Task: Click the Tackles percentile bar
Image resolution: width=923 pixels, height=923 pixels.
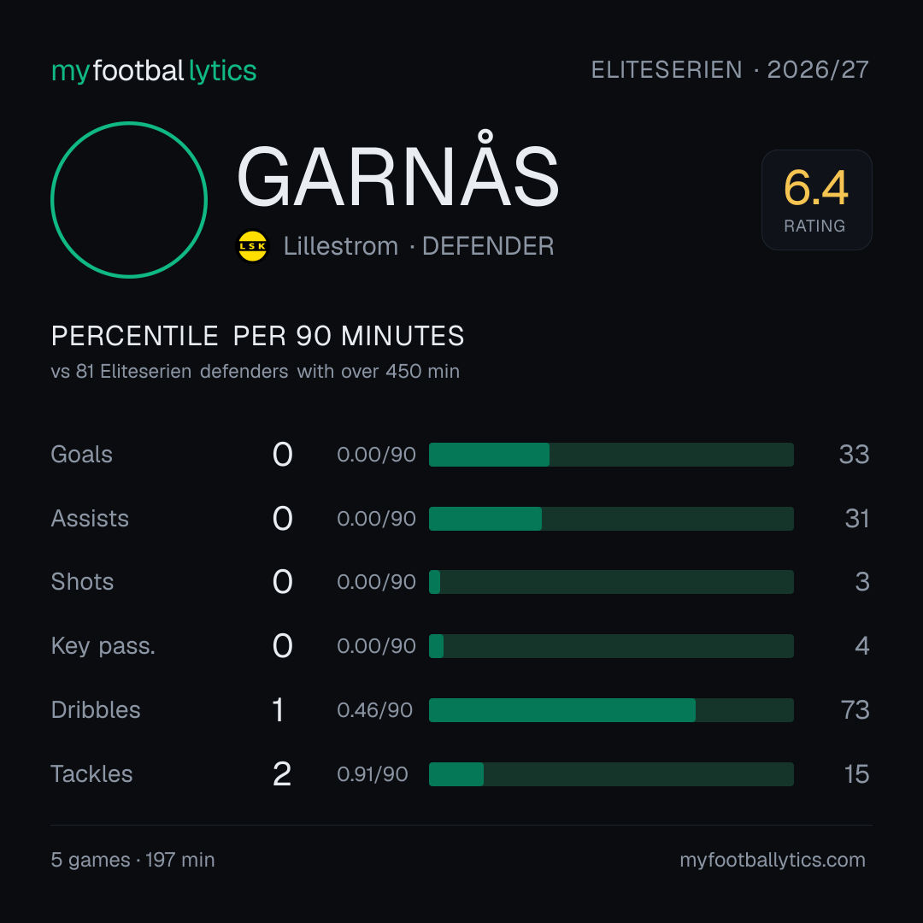Action: pos(611,774)
